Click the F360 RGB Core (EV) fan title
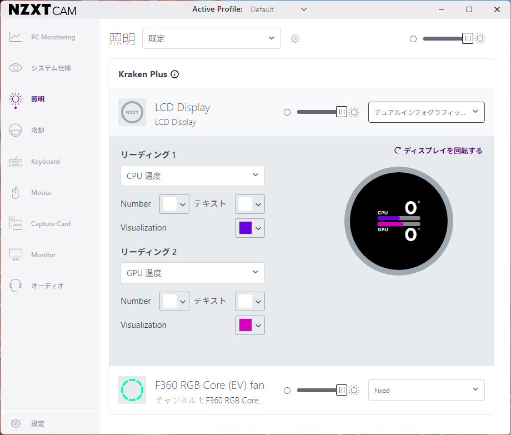The image size is (511, 435). 209,385
